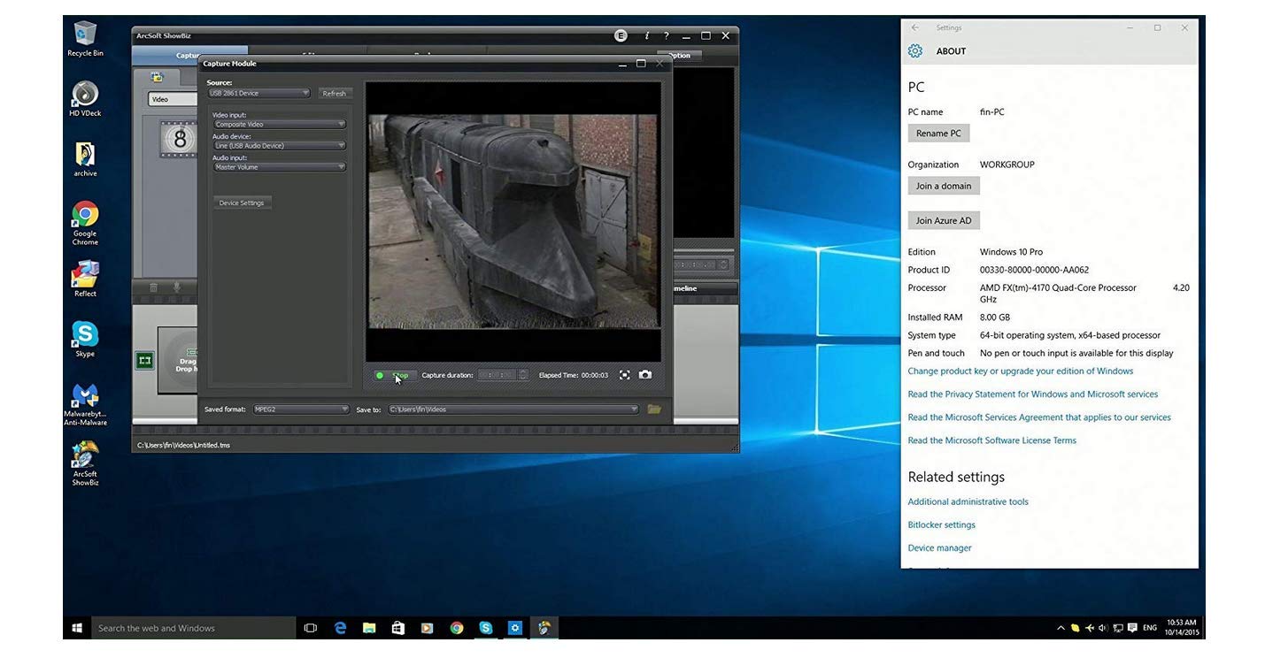1265x658 pixels.
Task: Open ShowBiz help question mark icon
Action: [x=666, y=35]
